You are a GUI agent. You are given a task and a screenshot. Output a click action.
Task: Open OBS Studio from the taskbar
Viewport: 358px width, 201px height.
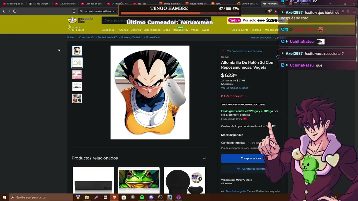click(x=160, y=197)
